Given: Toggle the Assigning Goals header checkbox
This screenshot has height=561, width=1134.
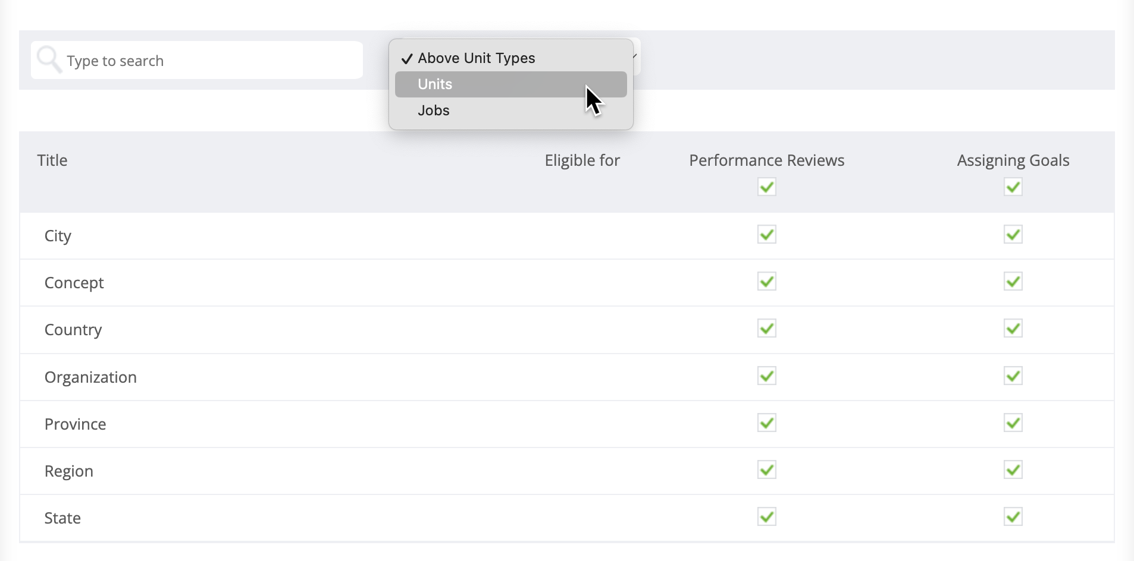Looking at the screenshot, I should point(1013,187).
